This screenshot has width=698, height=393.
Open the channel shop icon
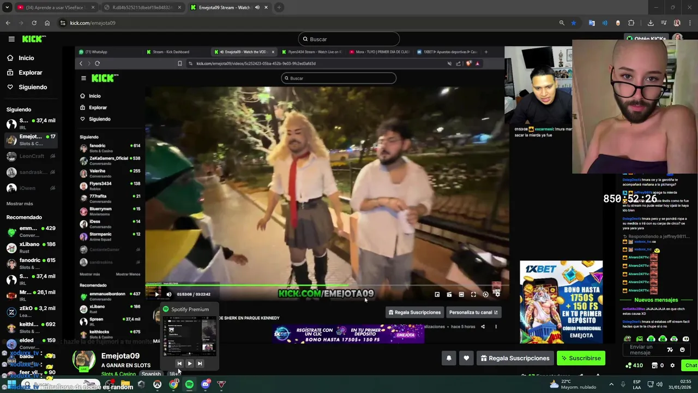pos(655,366)
